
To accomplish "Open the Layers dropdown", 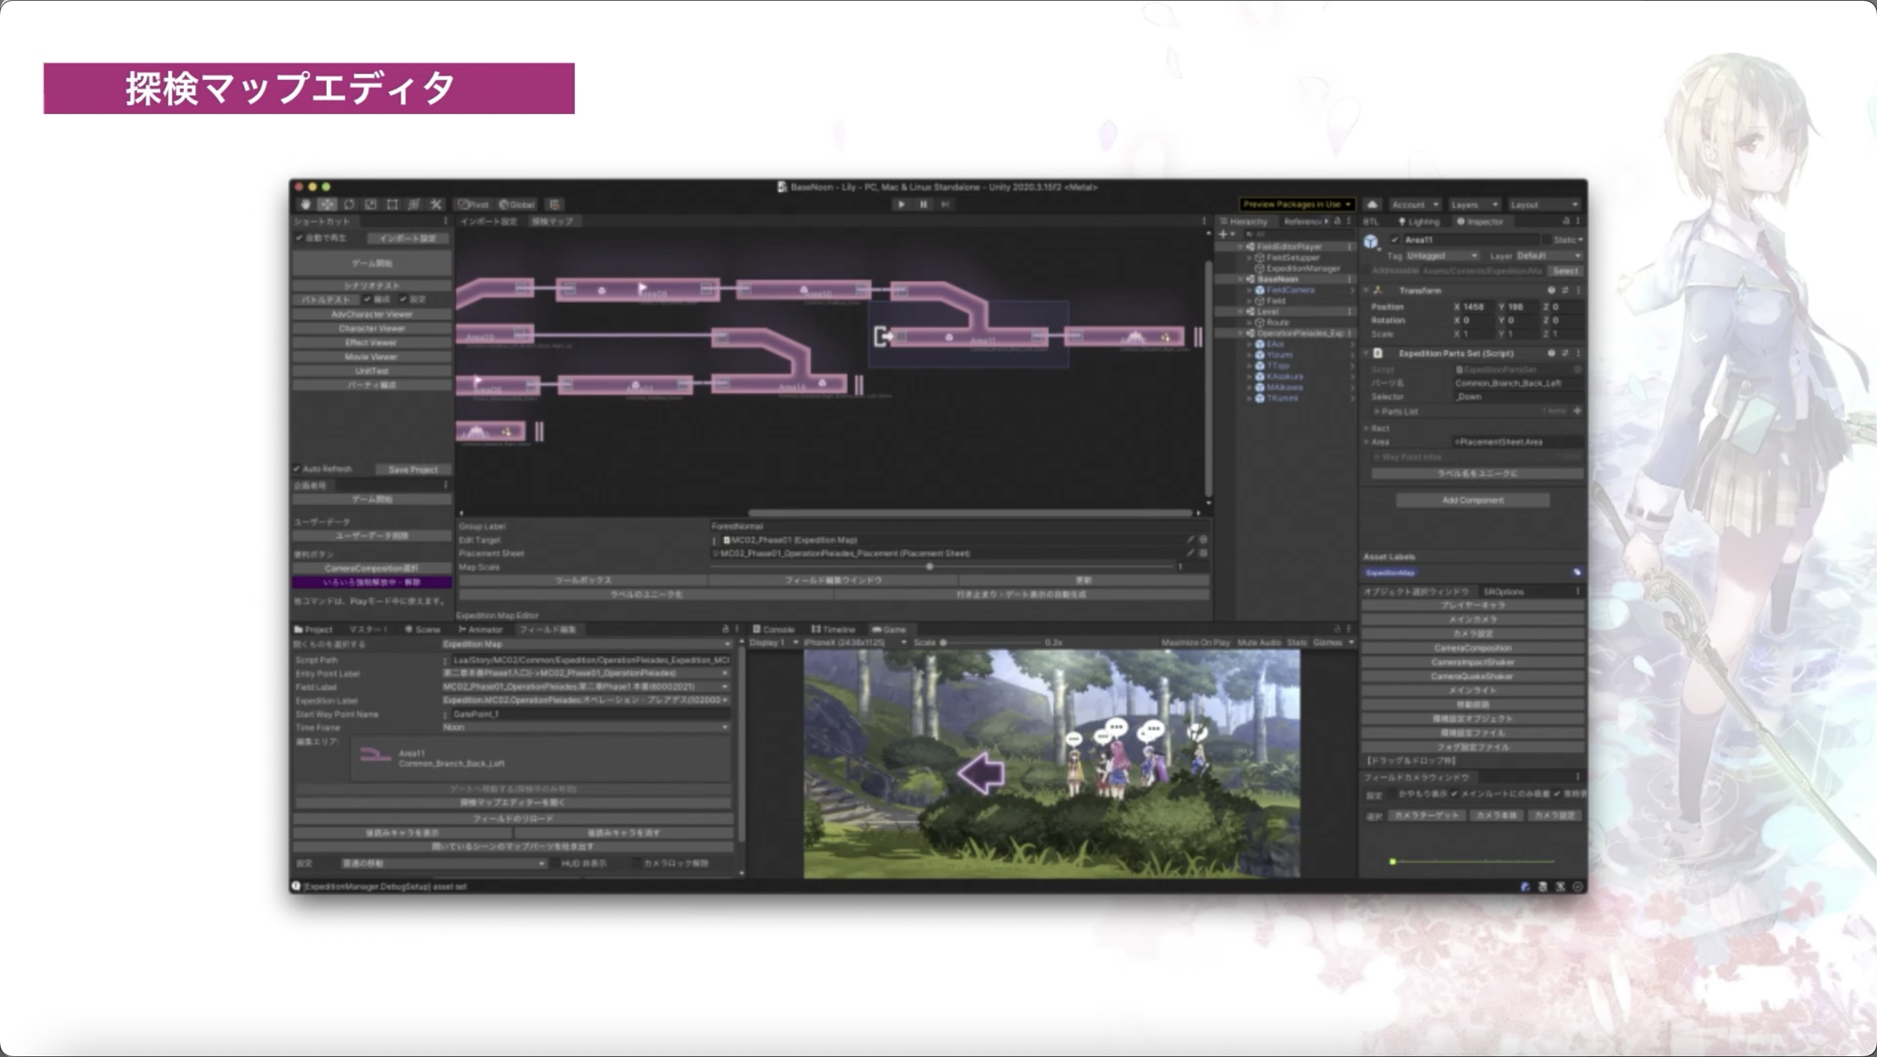I will tap(1474, 205).
